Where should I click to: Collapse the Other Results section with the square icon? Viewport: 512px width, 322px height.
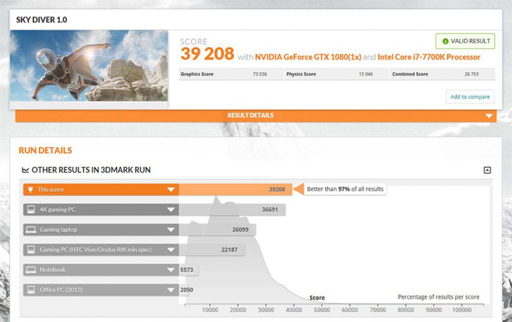[x=487, y=170]
